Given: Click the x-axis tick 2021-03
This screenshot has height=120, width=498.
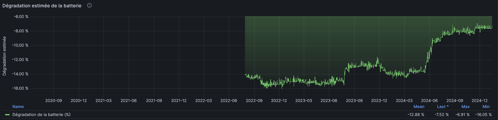Looking at the screenshot, I should pyautogui.click(x=103, y=100).
